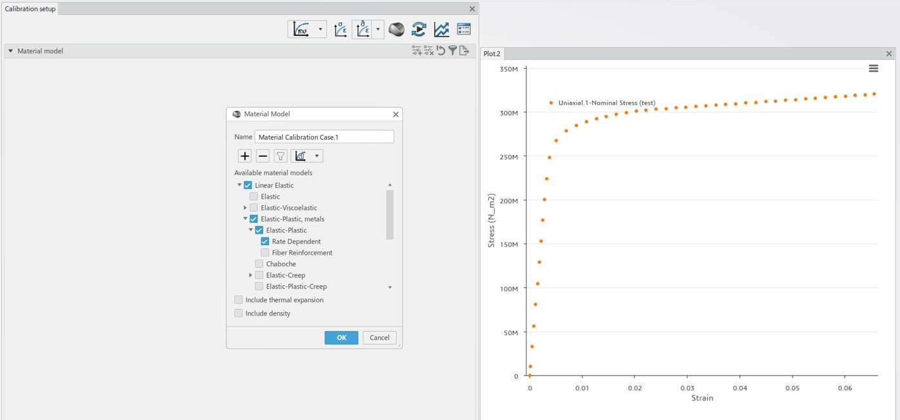Screen dimensions: 900x420
Task: Click the gray material model icon in toolbar
Action: tap(396, 29)
